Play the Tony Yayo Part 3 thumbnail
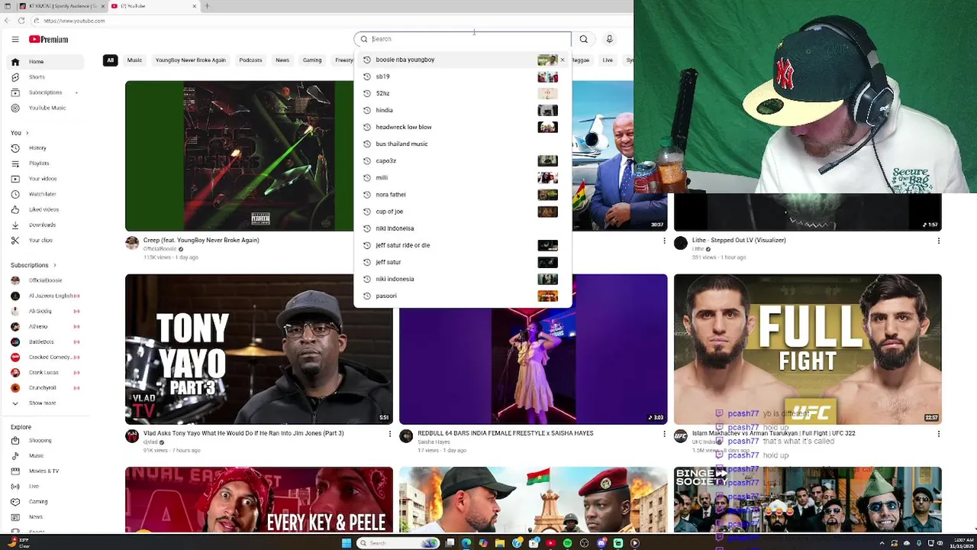 (259, 349)
